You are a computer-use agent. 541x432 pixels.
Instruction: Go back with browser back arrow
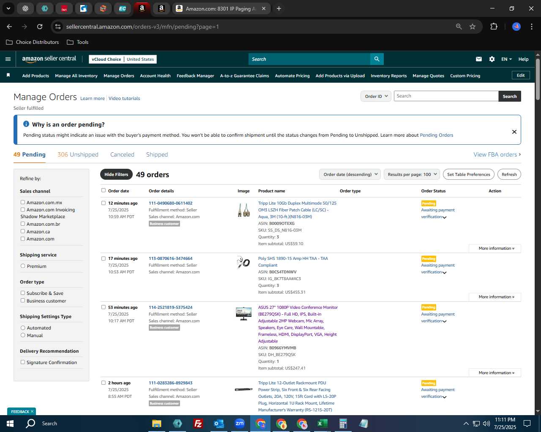pyautogui.click(x=9, y=27)
